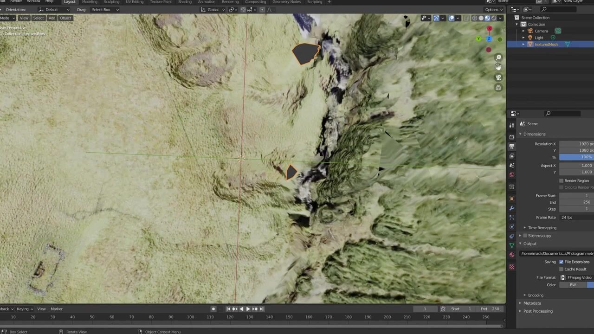Click the play animation button
This screenshot has width=594, height=334.
click(248, 309)
